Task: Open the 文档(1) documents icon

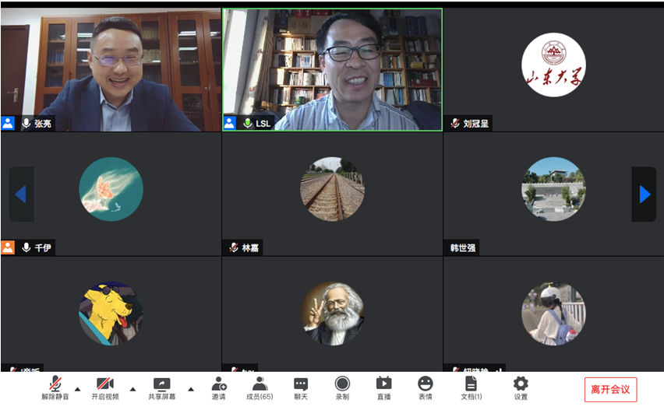Action: click(x=471, y=387)
